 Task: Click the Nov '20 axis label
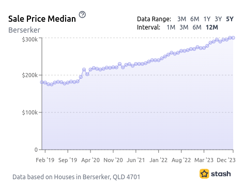tap(113, 160)
